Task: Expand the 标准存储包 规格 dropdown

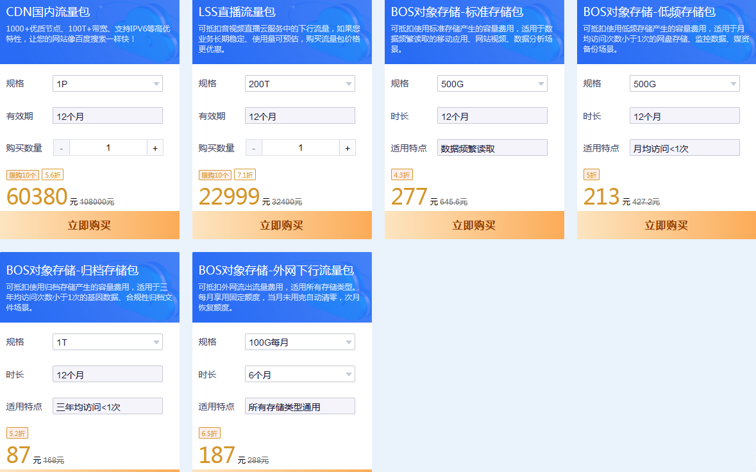Action: coord(492,83)
